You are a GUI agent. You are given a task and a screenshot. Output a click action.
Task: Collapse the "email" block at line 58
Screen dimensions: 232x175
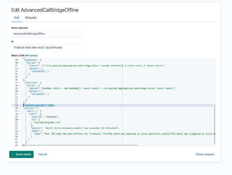click(x=19, y=114)
